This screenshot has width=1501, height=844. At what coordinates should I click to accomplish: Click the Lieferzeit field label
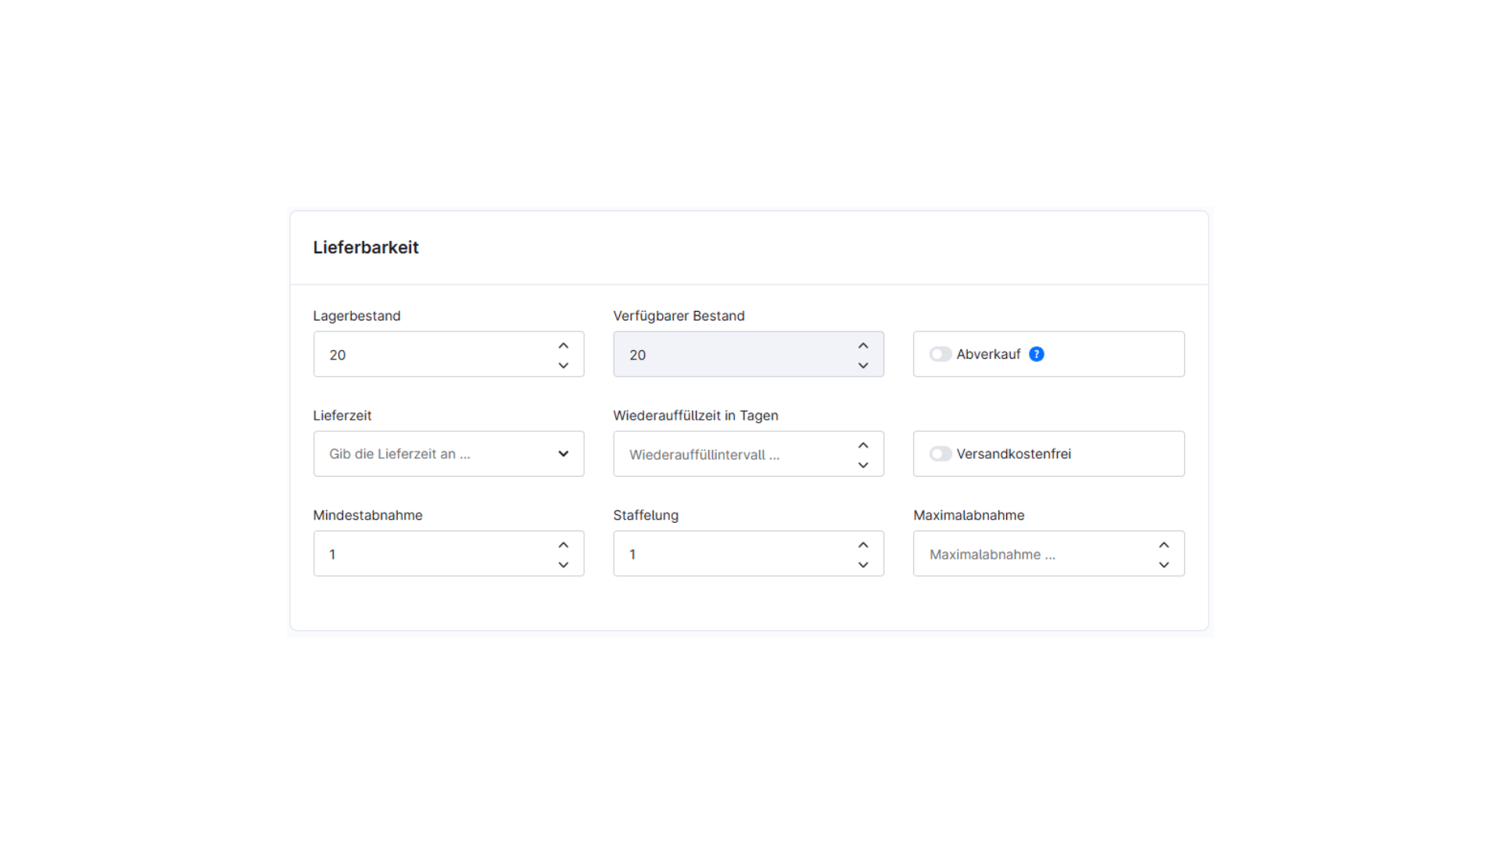point(342,415)
